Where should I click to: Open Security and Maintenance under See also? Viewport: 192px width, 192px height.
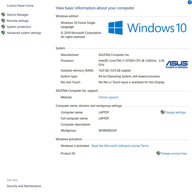coord(24,186)
